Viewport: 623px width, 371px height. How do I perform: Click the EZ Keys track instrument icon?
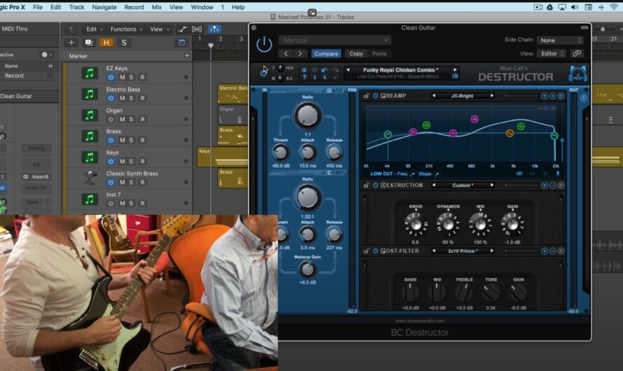[x=90, y=73]
